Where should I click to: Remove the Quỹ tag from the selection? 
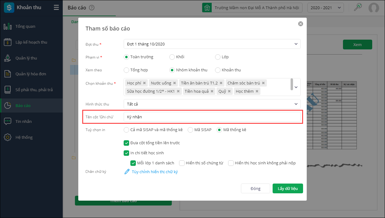[x=229, y=91]
